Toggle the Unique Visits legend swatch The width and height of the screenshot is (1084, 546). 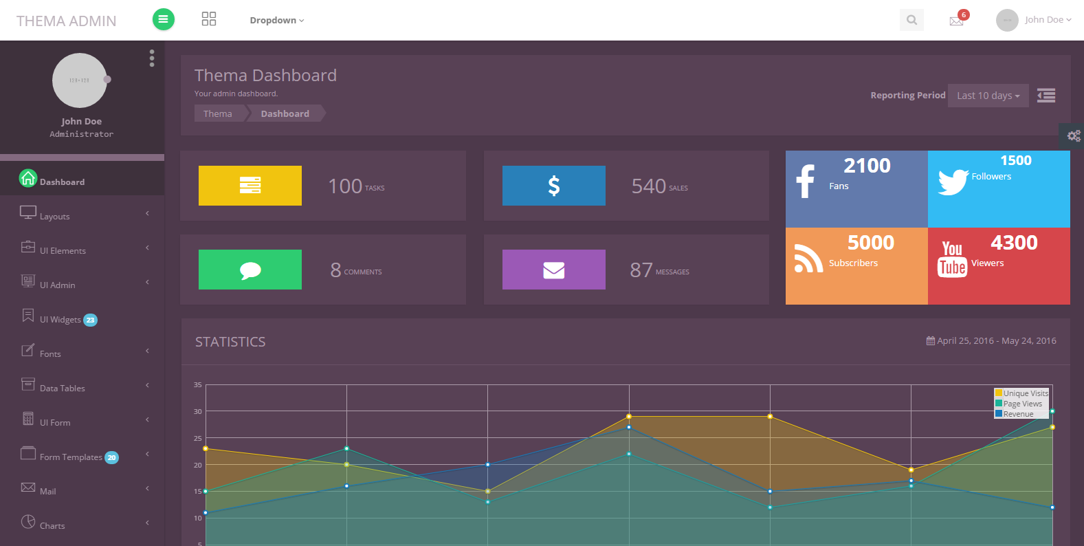999,393
